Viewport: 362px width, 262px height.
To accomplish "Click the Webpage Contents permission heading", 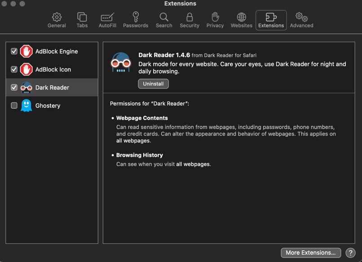I will [x=142, y=118].
